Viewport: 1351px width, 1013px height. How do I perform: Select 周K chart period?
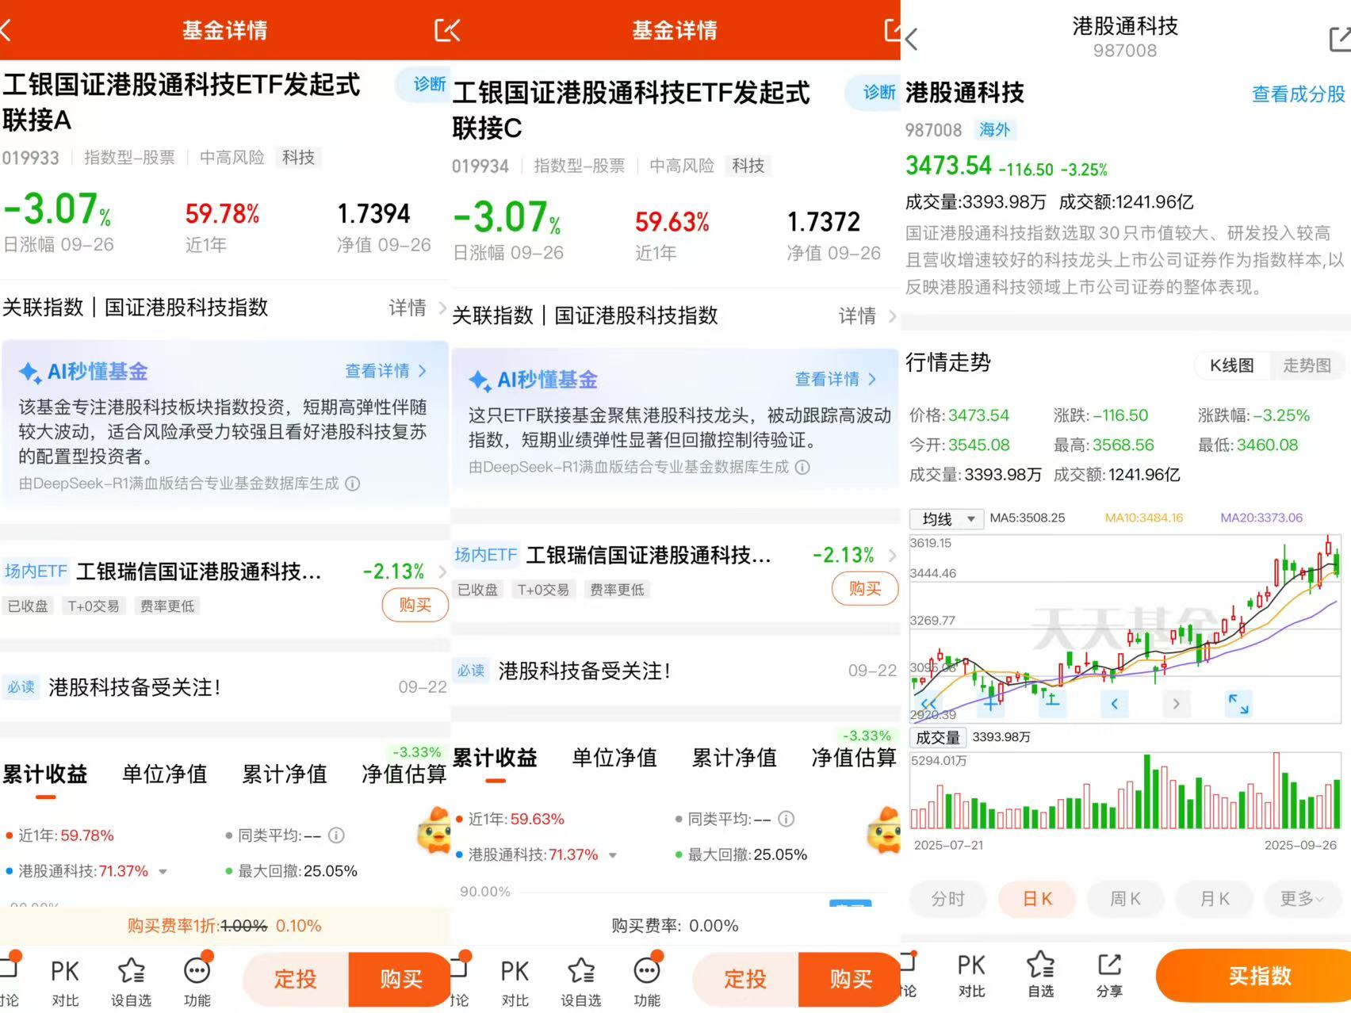coord(1125,899)
